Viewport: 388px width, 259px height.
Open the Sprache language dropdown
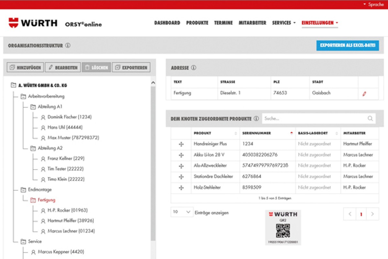tap(373, 5)
